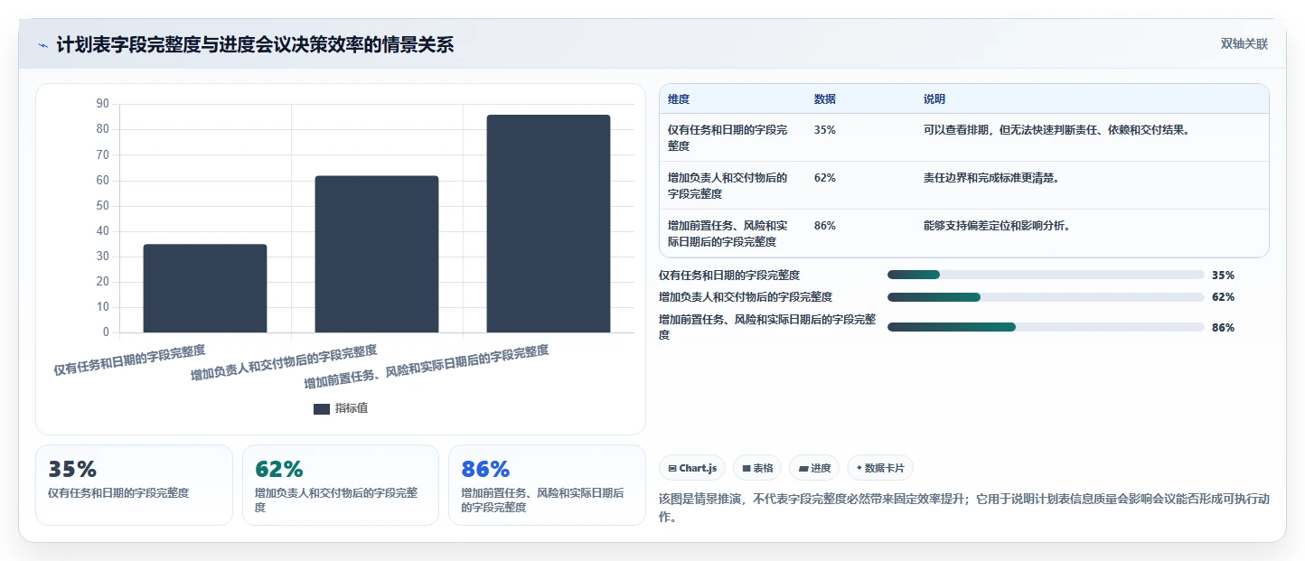Click the icon in 进度 tag

coord(803,469)
